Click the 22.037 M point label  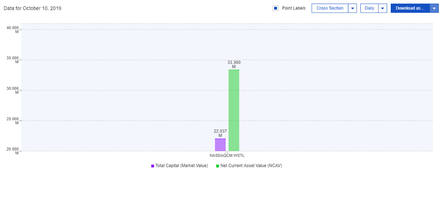click(x=220, y=133)
